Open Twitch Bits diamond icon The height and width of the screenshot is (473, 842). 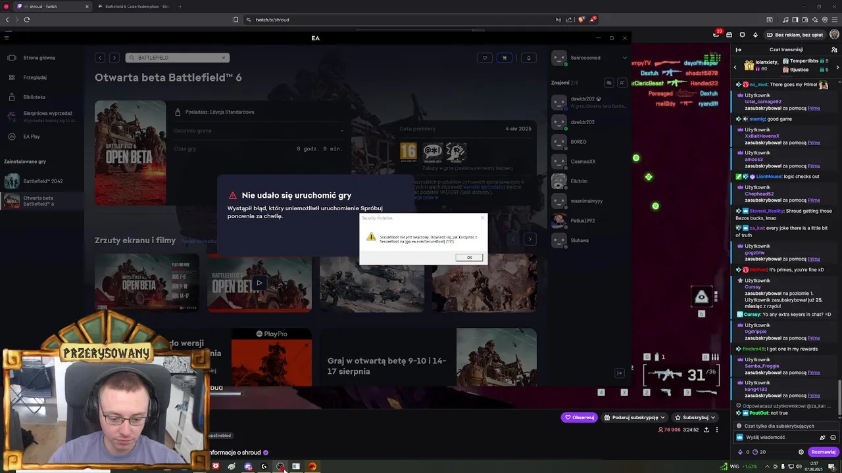coord(755,35)
